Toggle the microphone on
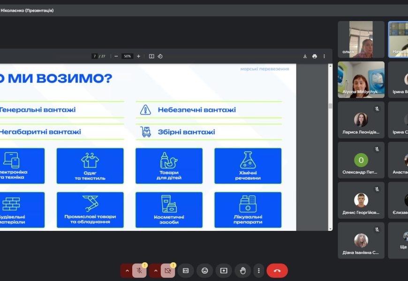The width and height of the screenshot is (408, 281). tap(139, 271)
